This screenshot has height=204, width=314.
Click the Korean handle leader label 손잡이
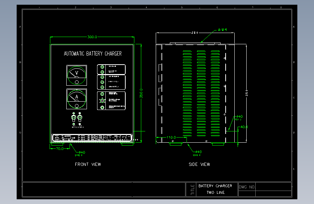click(222, 29)
